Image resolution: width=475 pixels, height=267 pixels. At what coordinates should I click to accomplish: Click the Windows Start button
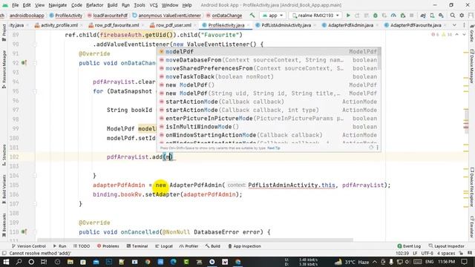[6, 262]
